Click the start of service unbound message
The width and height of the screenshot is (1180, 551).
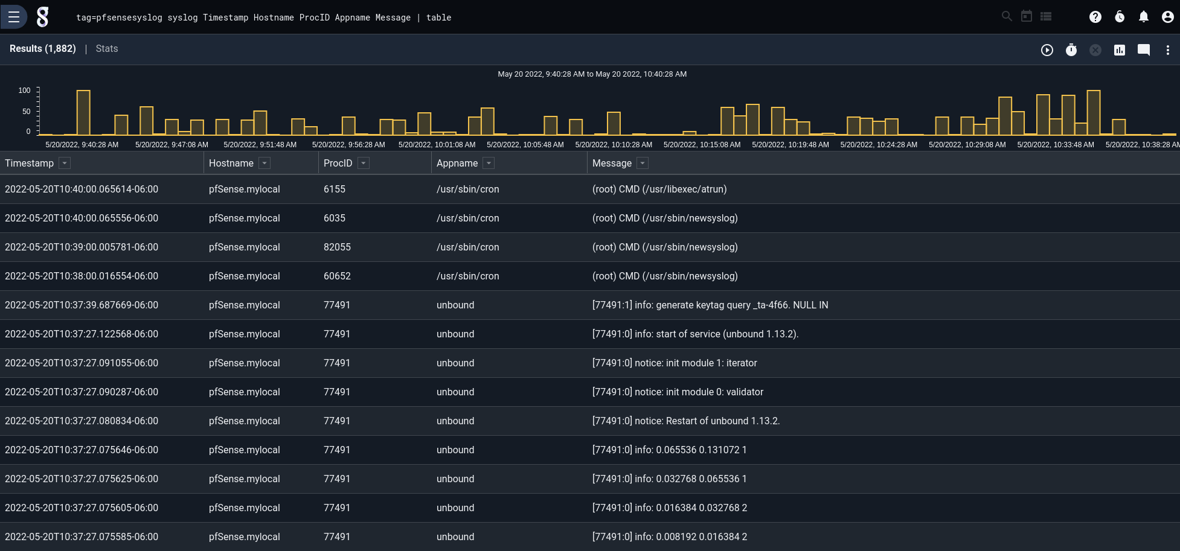[x=695, y=334]
